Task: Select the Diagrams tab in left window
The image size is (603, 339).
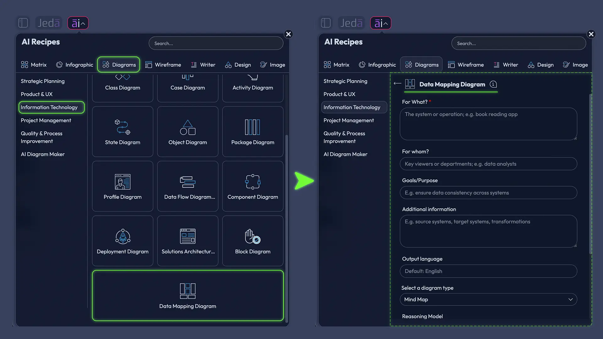Action: coord(119,65)
